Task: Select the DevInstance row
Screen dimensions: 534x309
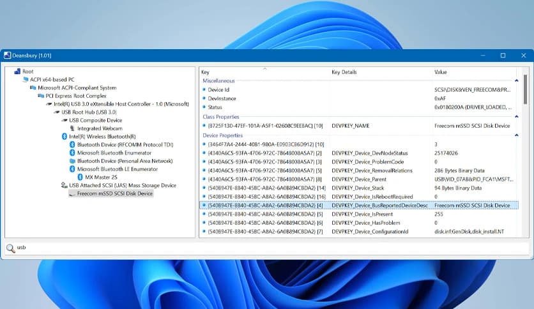Action: 358,98
